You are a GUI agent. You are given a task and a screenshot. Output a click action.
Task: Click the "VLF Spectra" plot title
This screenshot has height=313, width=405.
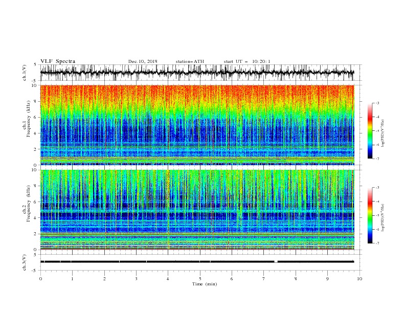tap(58, 61)
